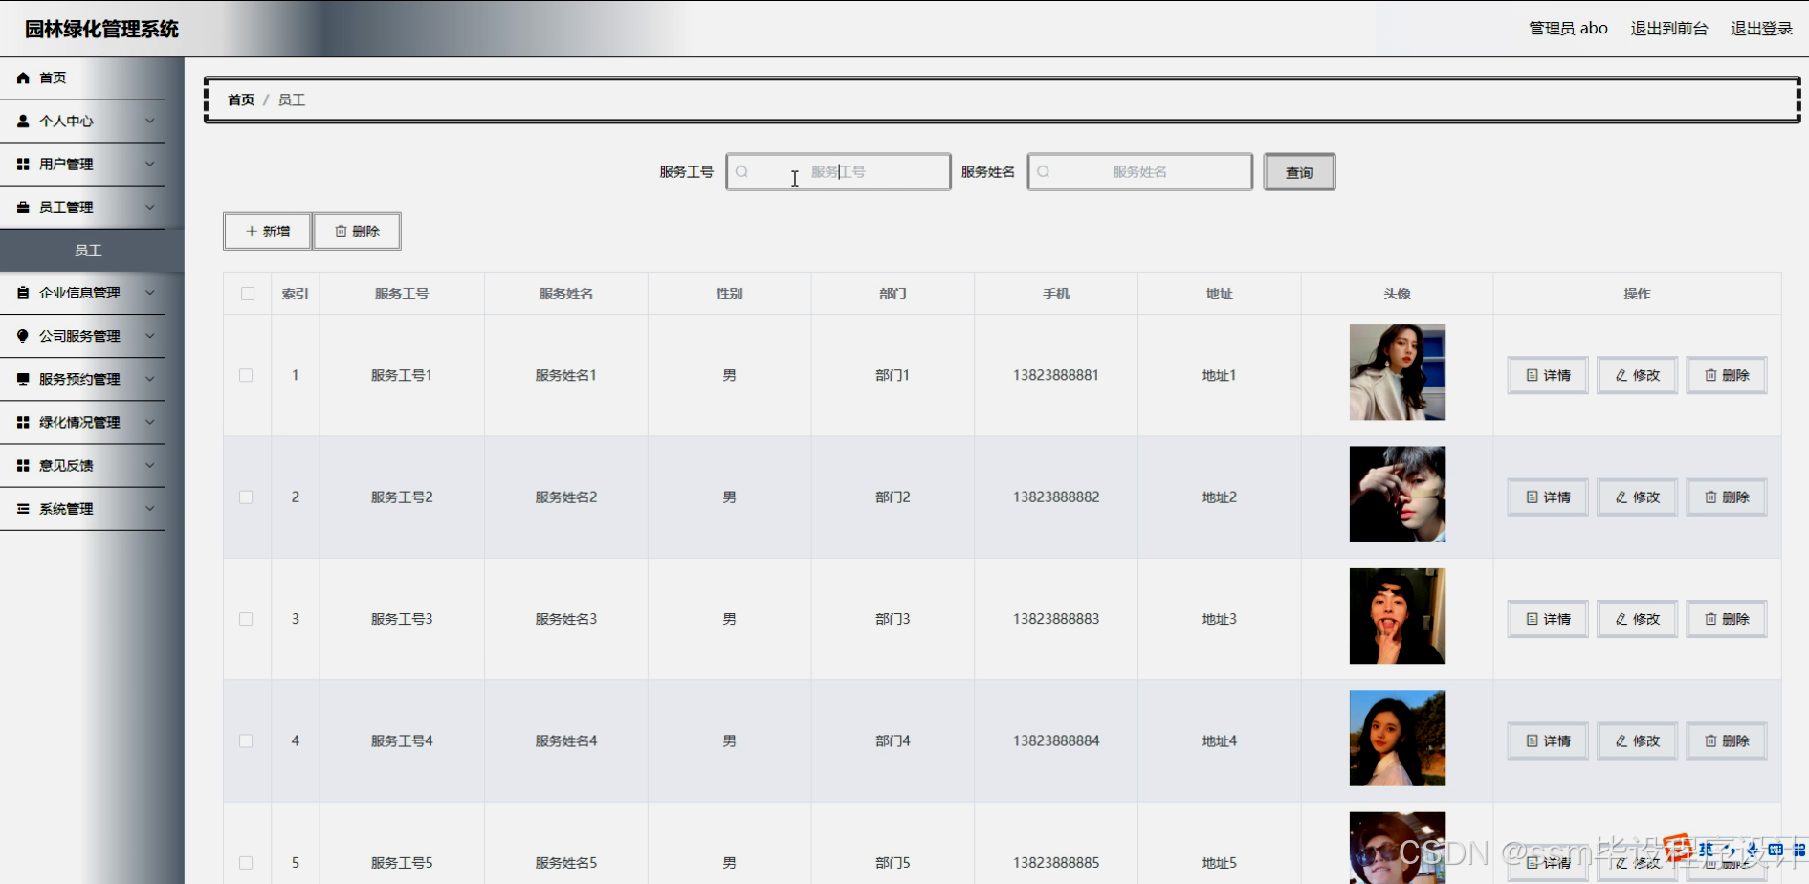This screenshot has height=884, width=1809.
Task: Click the 修改 pencil icon in row 2
Action: point(1621,497)
